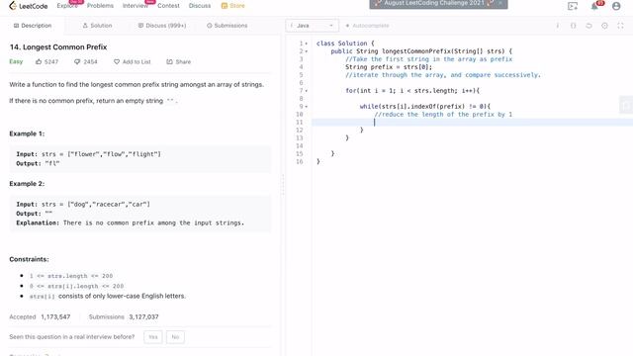The image size is (633, 356).
Task: Visit the Store link
Action: click(x=233, y=6)
